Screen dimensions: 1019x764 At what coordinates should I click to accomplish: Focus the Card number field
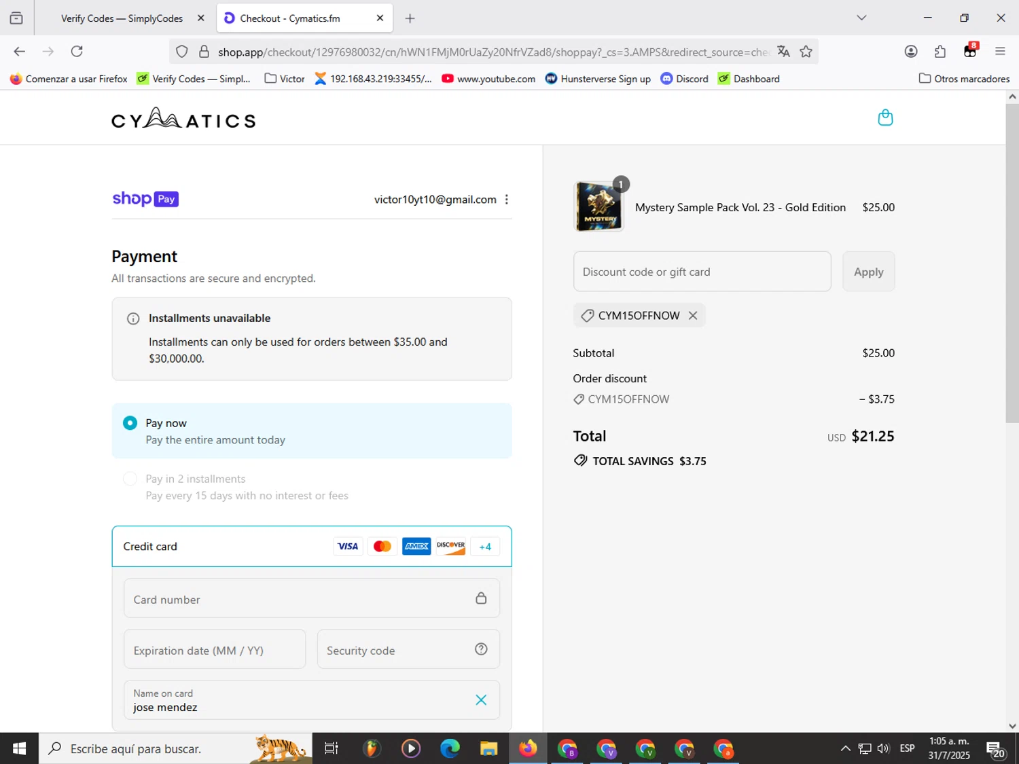click(312, 598)
